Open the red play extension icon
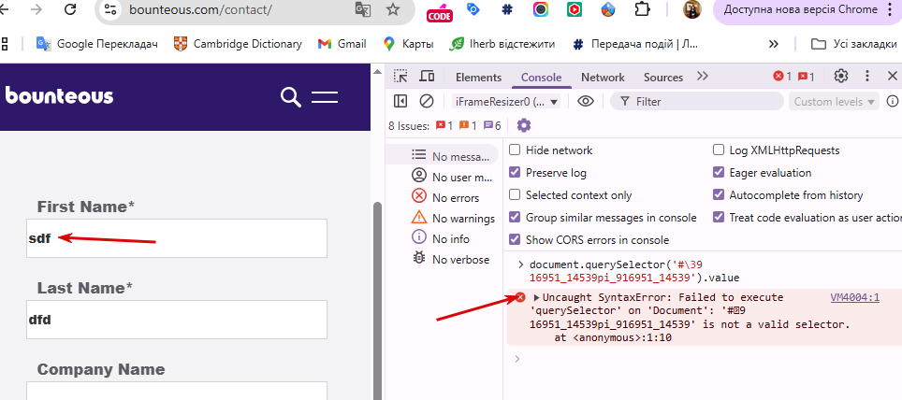 (574, 9)
